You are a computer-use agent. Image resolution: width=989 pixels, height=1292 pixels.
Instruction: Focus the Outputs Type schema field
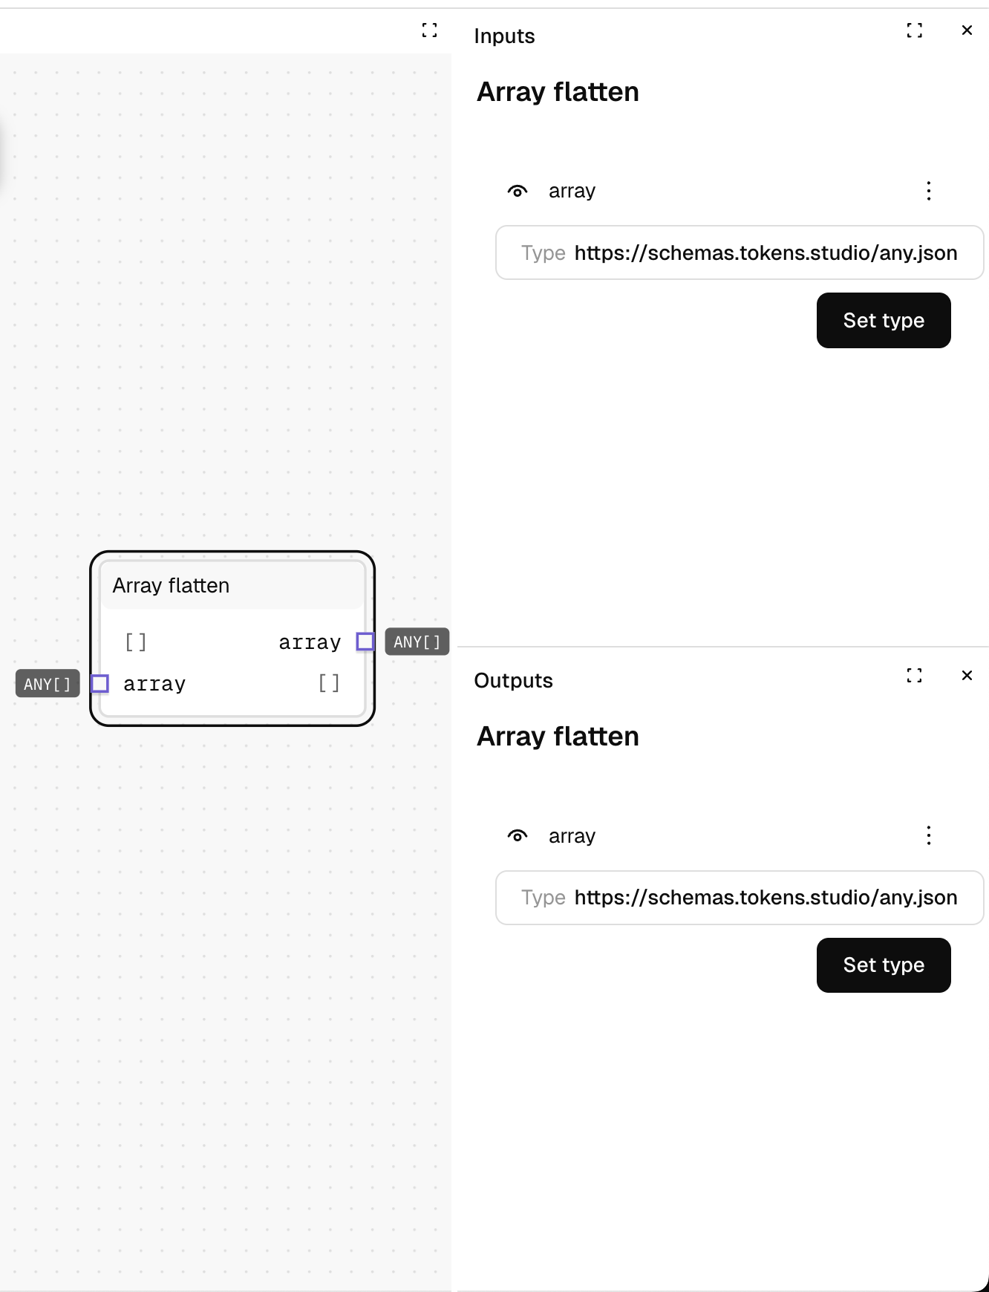[x=740, y=897]
